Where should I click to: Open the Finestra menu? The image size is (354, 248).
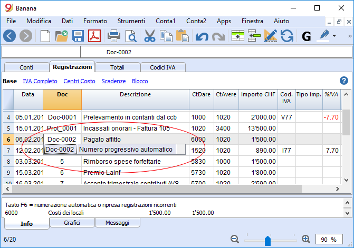252,21
